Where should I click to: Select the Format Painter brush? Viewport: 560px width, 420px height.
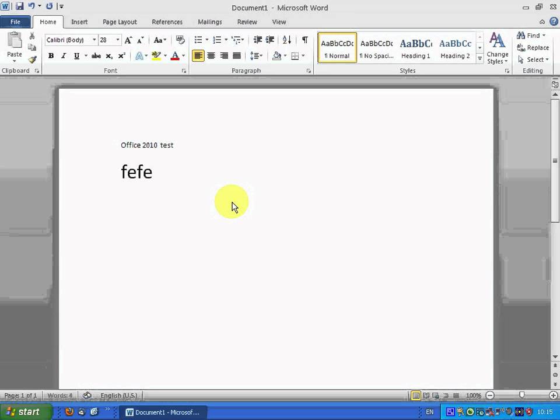point(32,60)
